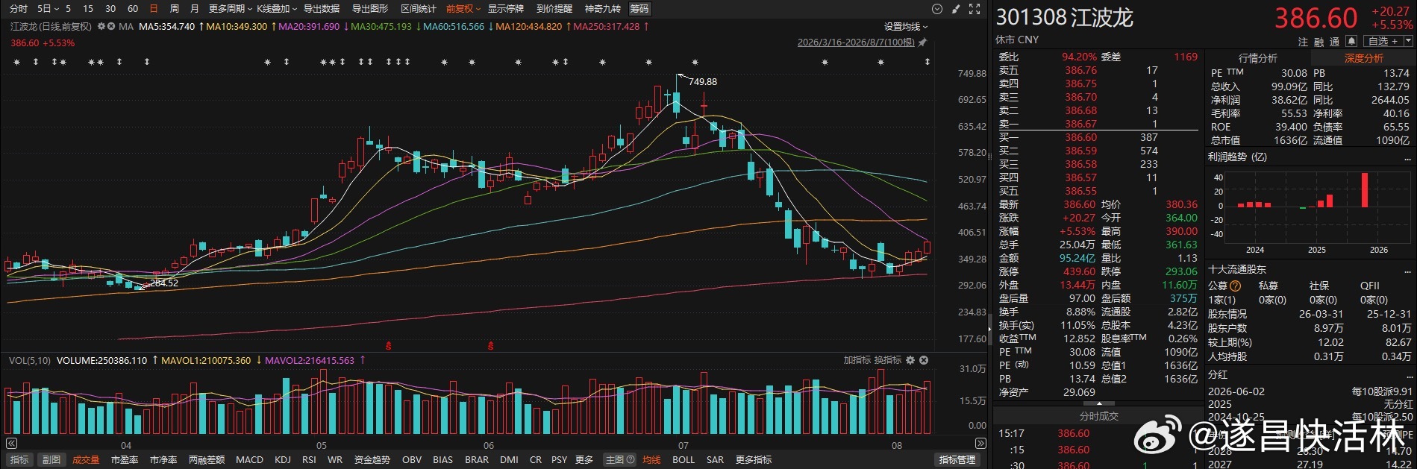Switch to the 深度分析 tab

tap(1363, 58)
